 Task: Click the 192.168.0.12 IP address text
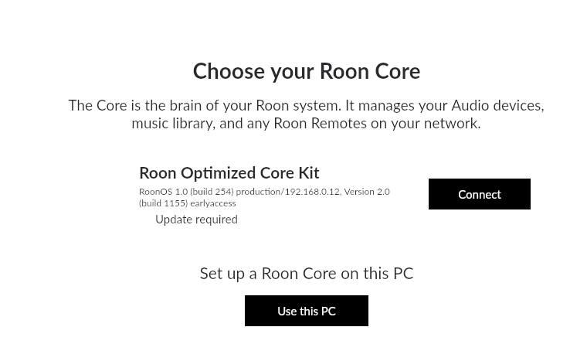tap(312, 192)
